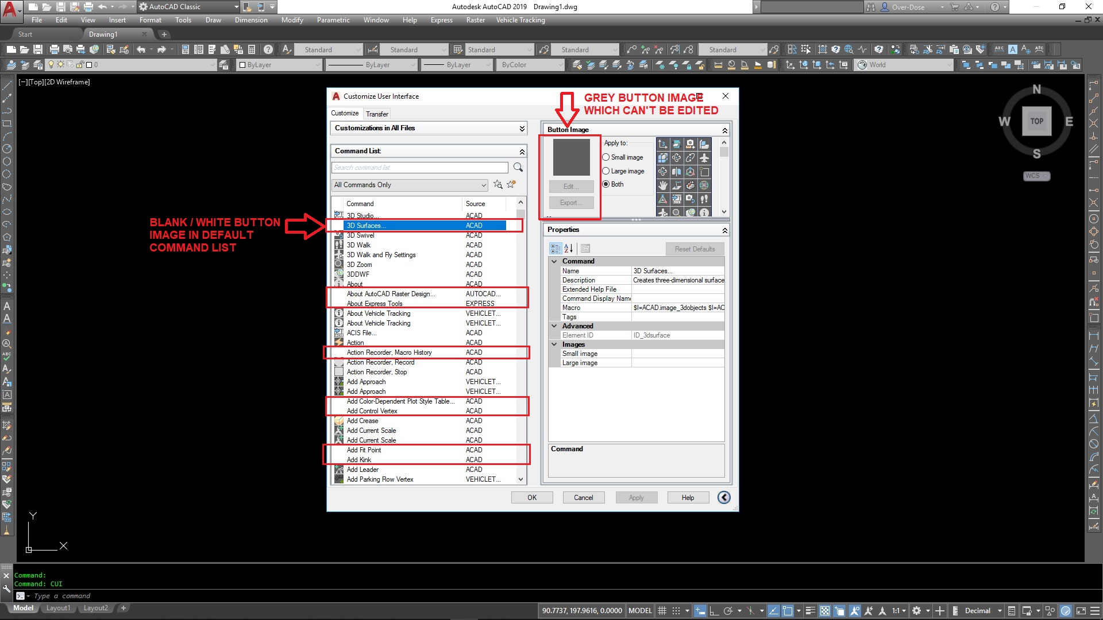Click the Undo arrow in standard toolbar
The image size is (1103, 620).
[141, 49]
